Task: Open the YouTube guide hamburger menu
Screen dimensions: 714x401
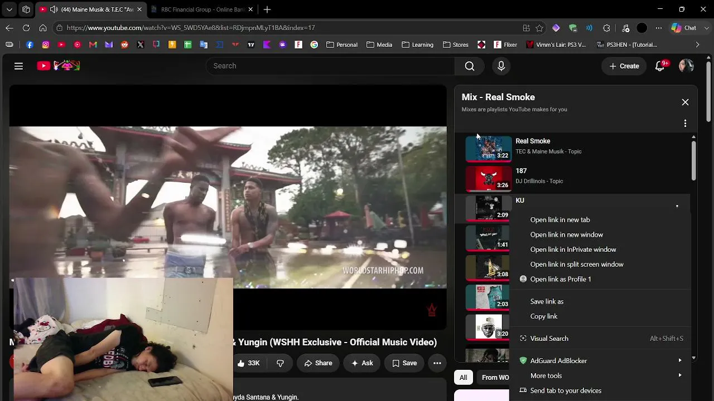Action: [18, 66]
